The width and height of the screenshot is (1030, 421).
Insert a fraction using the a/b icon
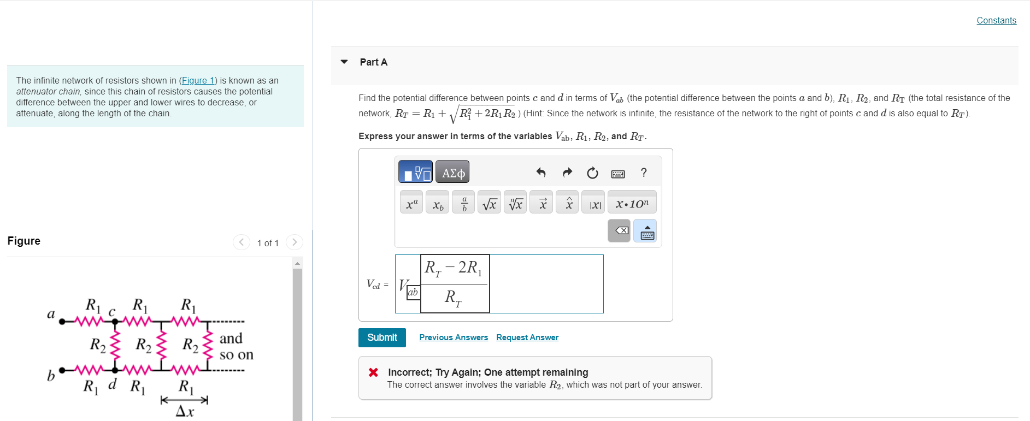pos(463,202)
